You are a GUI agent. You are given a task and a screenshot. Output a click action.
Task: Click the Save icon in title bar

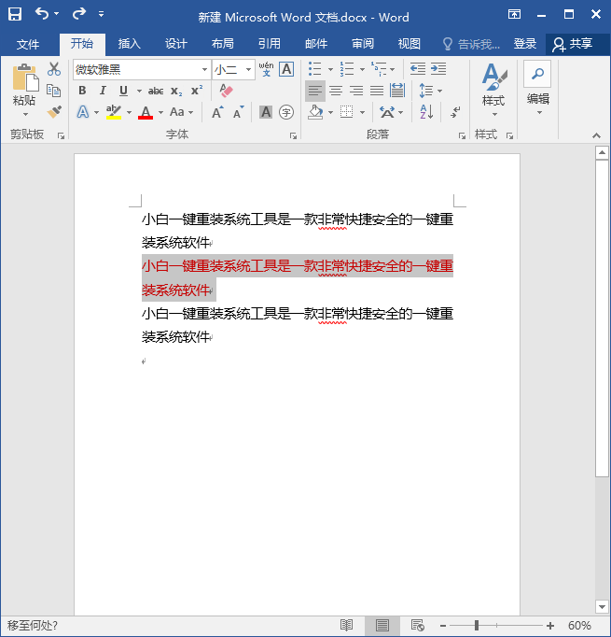pos(15,15)
